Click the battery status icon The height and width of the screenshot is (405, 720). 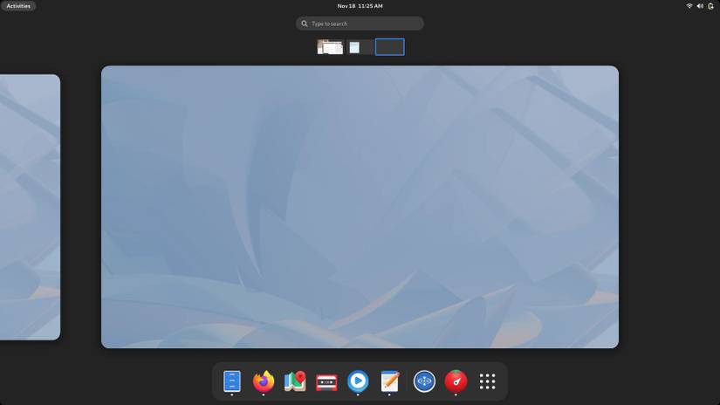pos(710,6)
